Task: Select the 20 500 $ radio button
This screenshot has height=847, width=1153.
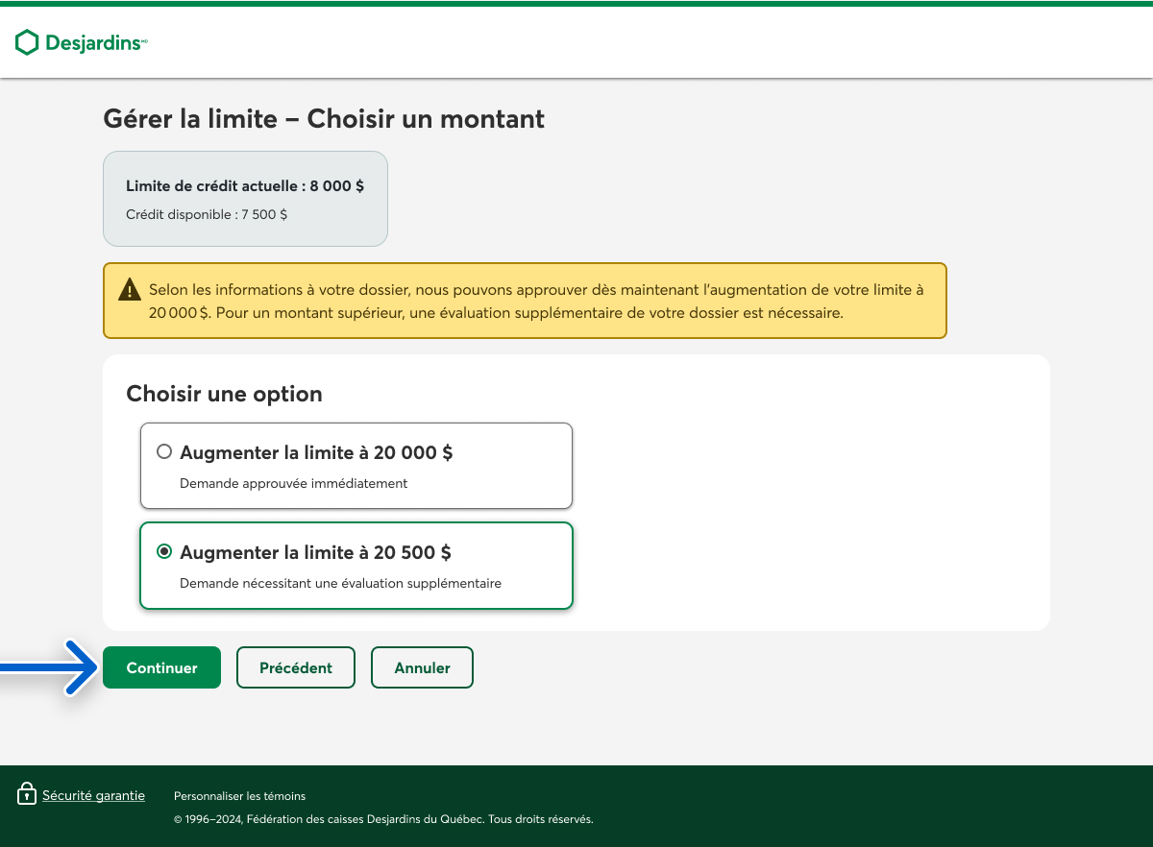Action: (x=164, y=551)
